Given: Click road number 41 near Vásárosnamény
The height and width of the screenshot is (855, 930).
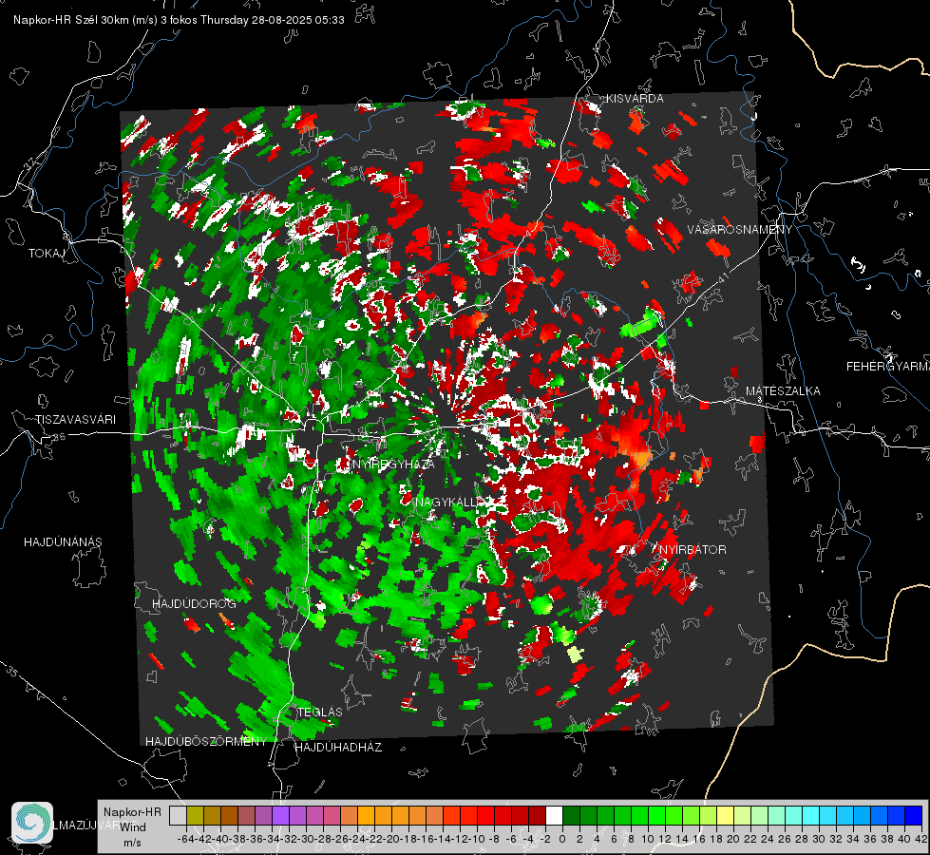Looking at the screenshot, I should click(x=722, y=279).
